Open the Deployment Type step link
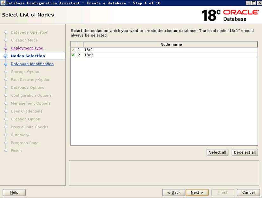Viewport: 262px width, 198px height. [27, 48]
